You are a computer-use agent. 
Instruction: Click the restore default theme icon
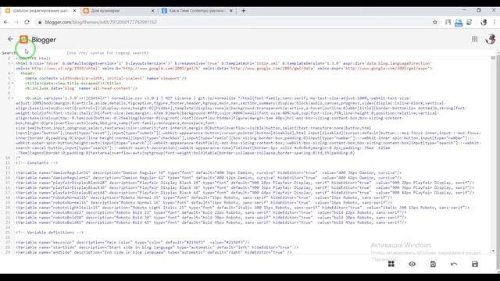click(x=433, y=264)
